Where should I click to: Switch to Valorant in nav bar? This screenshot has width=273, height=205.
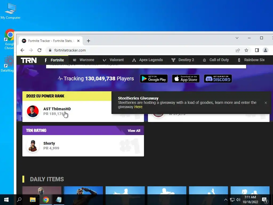coord(113,60)
